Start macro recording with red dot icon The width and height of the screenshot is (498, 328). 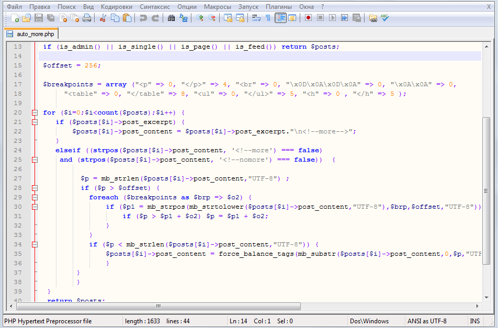pos(308,18)
